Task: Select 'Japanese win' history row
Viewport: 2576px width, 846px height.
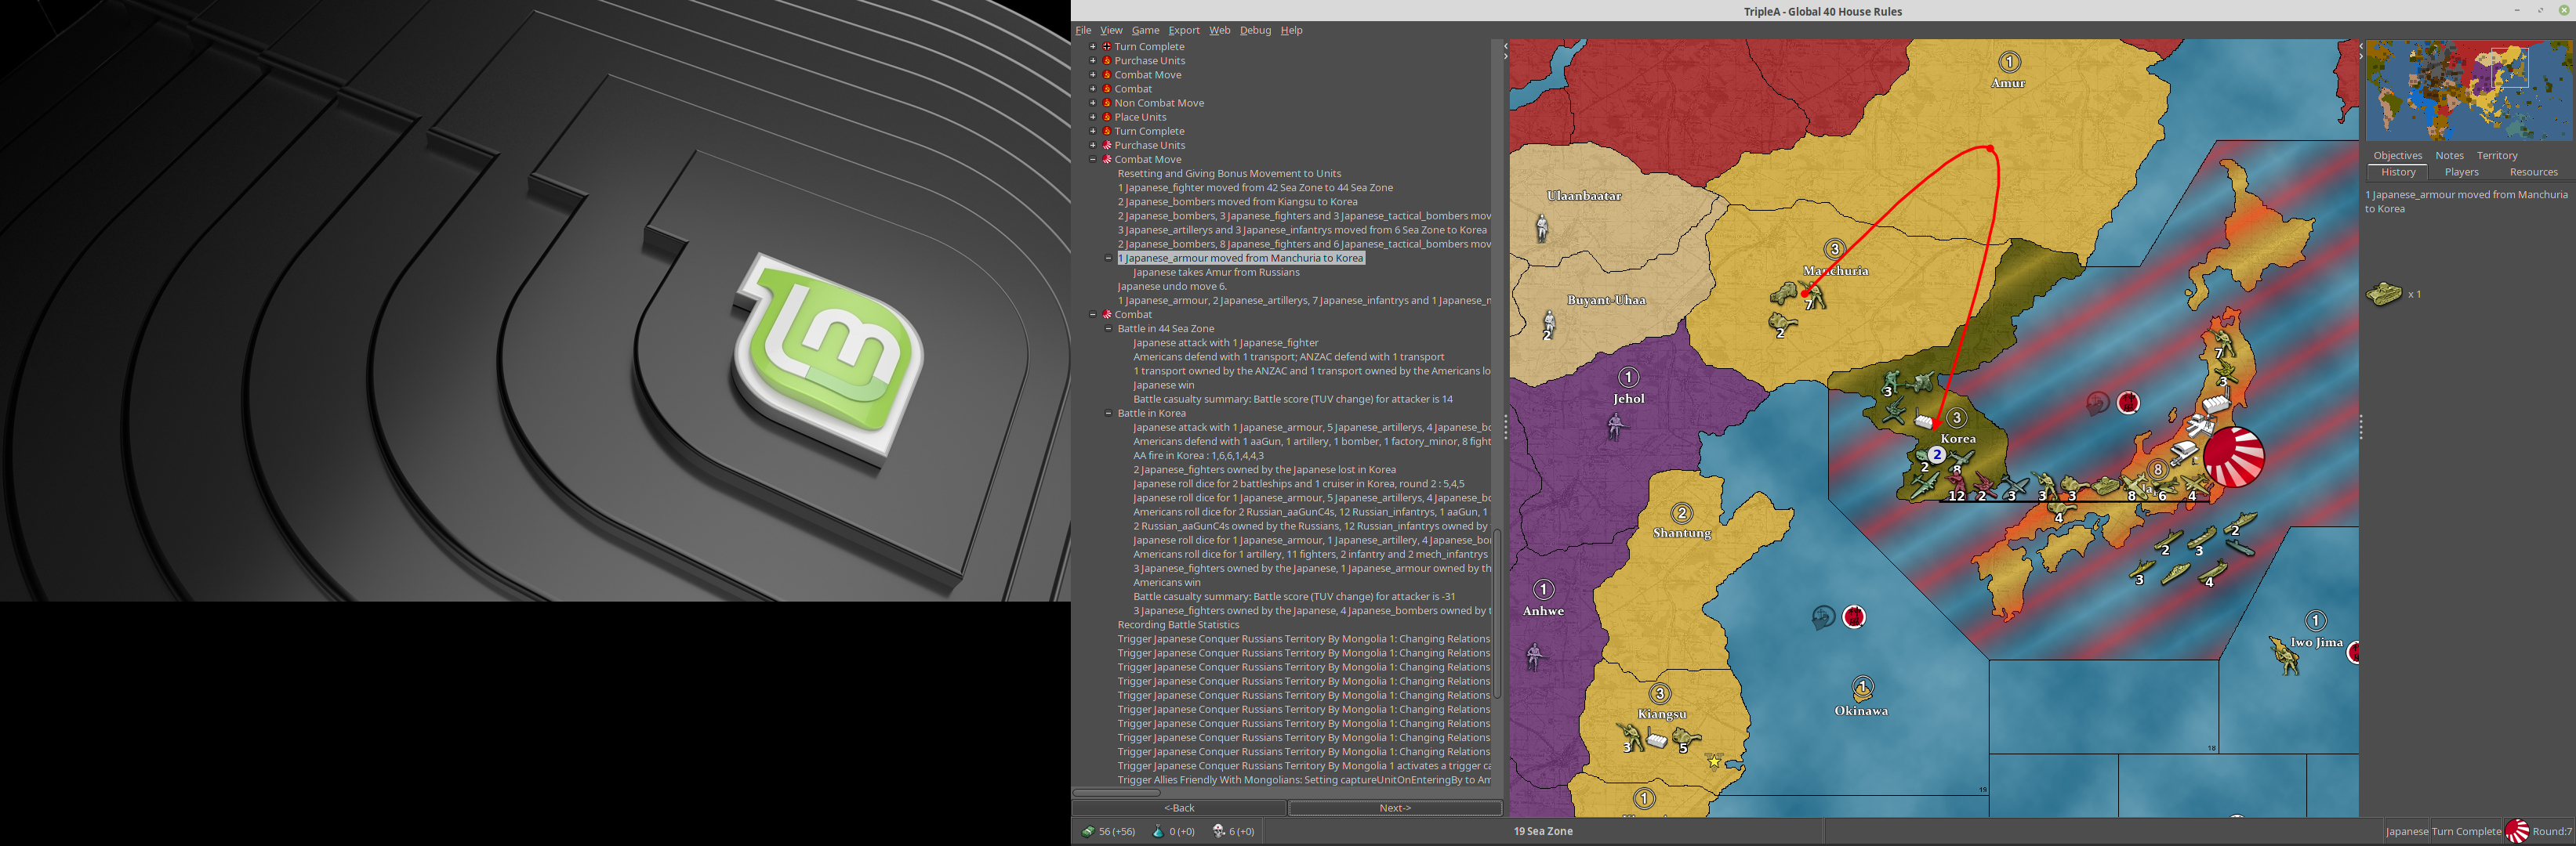Action: 1163,385
